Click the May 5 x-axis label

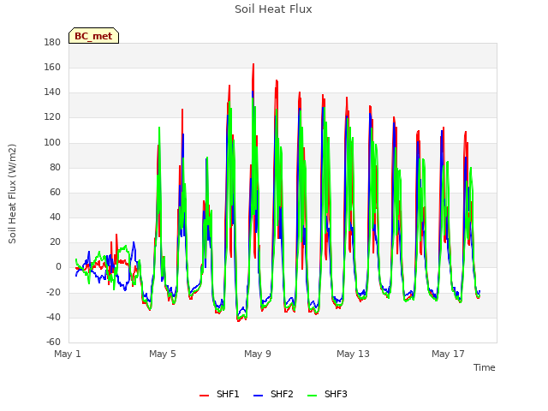(163, 354)
